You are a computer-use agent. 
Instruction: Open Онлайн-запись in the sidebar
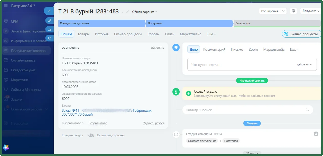(23, 60)
